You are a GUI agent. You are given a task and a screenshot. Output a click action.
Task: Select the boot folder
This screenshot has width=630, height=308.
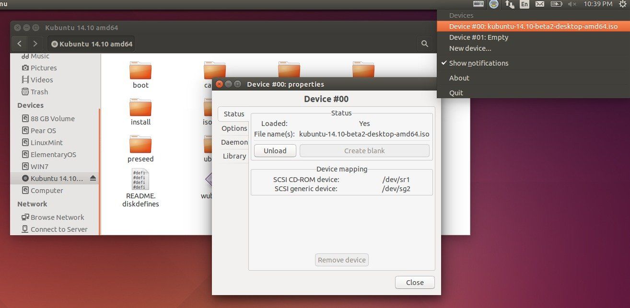(140, 75)
